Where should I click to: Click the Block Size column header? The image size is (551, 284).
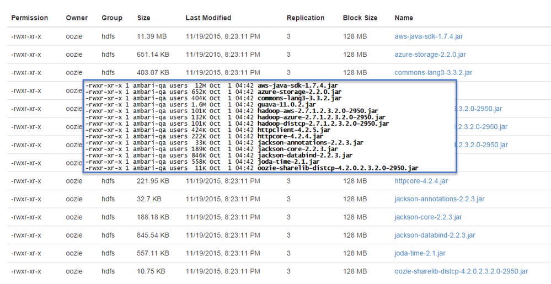(360, 18)
